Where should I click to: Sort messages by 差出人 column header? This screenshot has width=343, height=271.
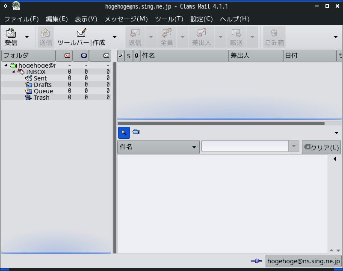pyautogui.click(x=256, y=56)
